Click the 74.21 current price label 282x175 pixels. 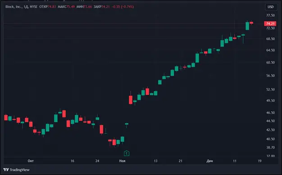270,23
